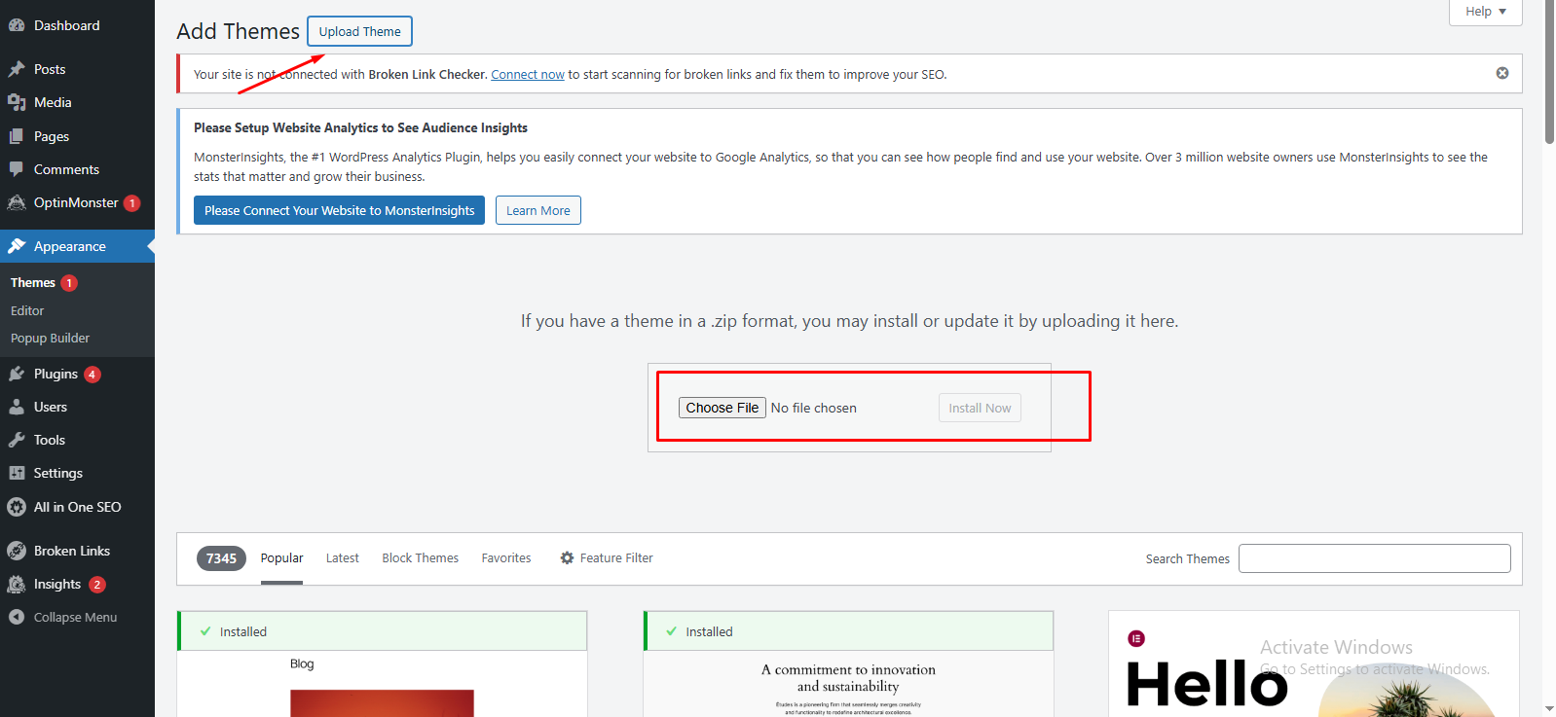Click the Upload Theme button
This screenshot has width=1556, height=717.
pos(359,31)
